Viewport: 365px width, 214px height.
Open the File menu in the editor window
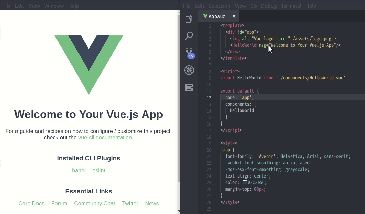(x=186, y=6)
